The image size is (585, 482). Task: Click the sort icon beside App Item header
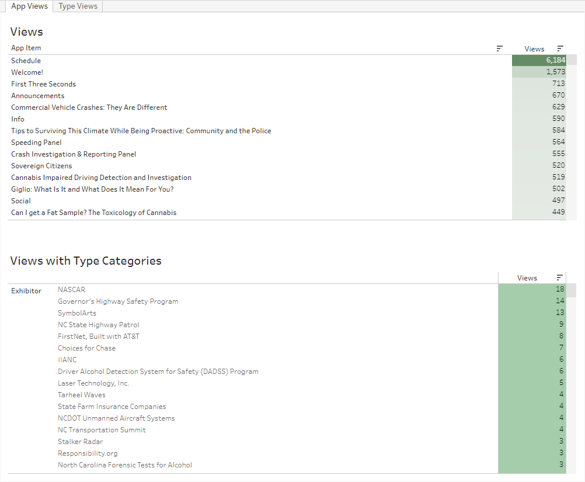[x=499, y=48]
